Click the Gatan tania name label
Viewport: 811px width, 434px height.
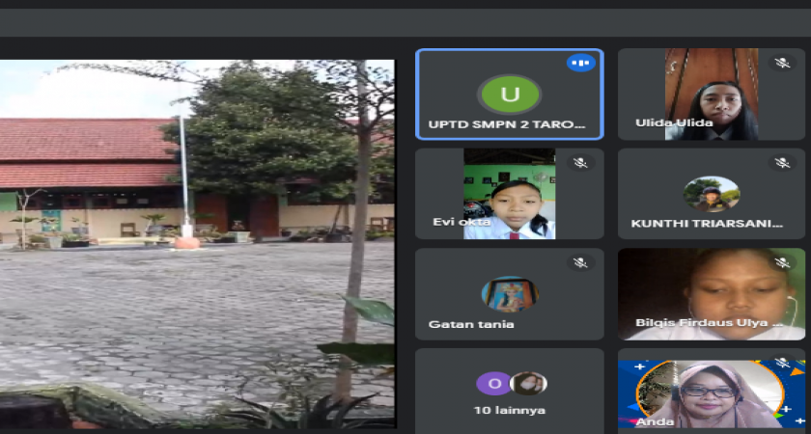[x=471, y=324]
